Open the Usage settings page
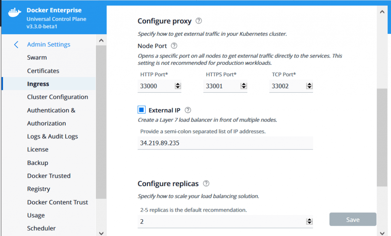Screen dimensions: 391x236 pos(36,215)
